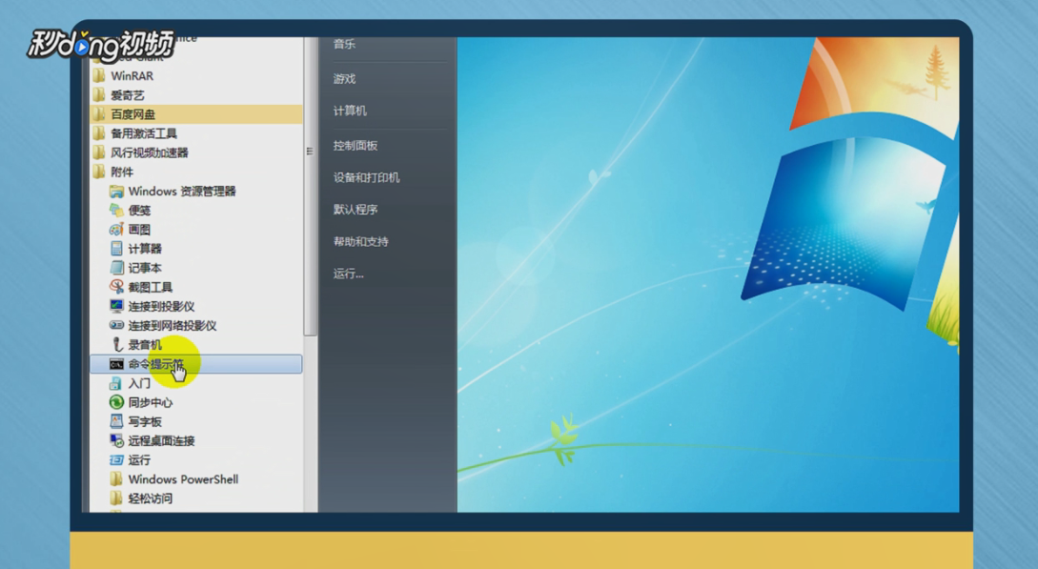The image size is (1038, 569).
Task: Select the 连接到网络投影仪 icon
Action: (x=116, y=326)
